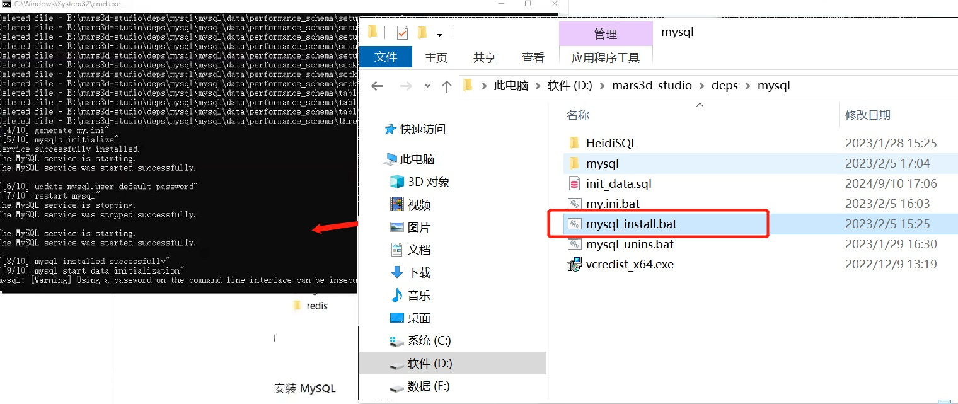Click the my.ini.bat file icon

[574, 204]
